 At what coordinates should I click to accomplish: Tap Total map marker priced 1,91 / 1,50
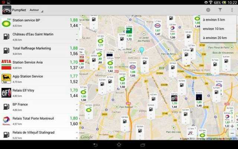[173, 31]
